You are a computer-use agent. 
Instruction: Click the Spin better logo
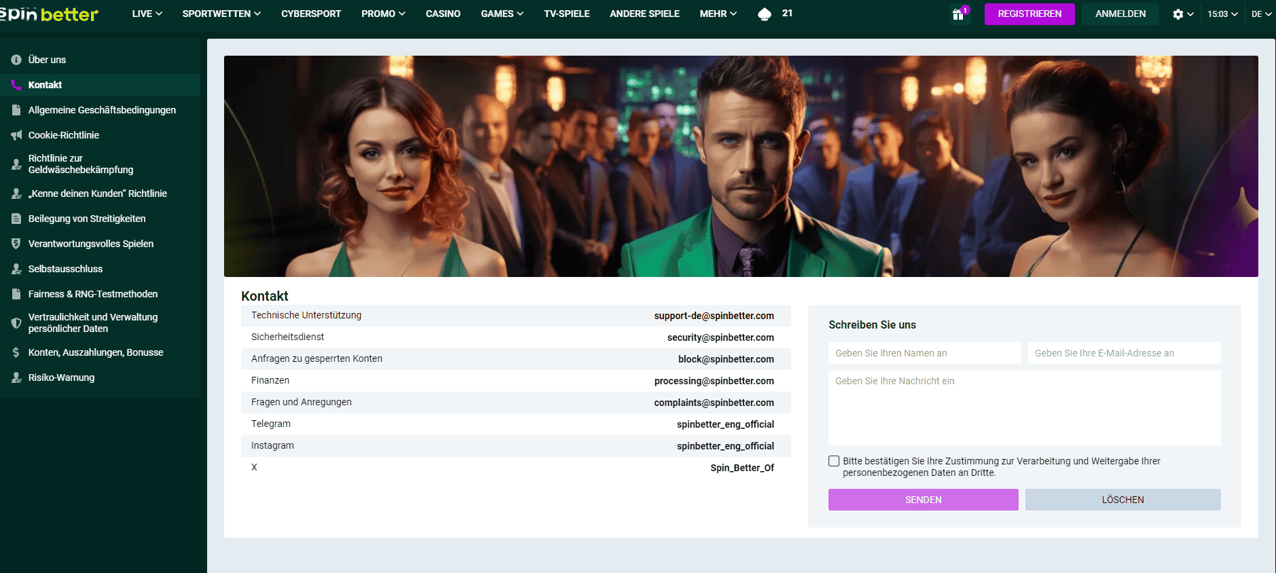49,14
